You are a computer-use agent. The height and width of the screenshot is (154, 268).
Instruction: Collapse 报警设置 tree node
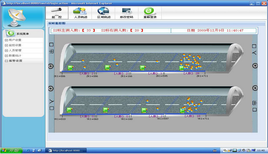pos(6,61)
